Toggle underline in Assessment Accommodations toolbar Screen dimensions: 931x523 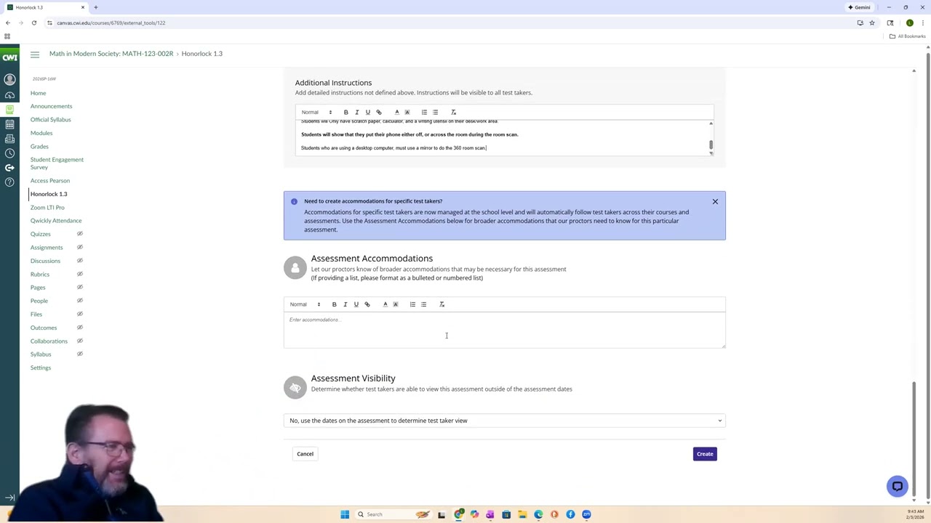(x=356, y=304)
